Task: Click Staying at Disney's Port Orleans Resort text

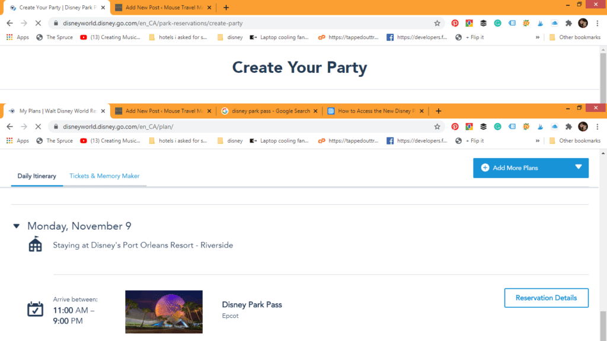Action: click(x=143, y=245)
